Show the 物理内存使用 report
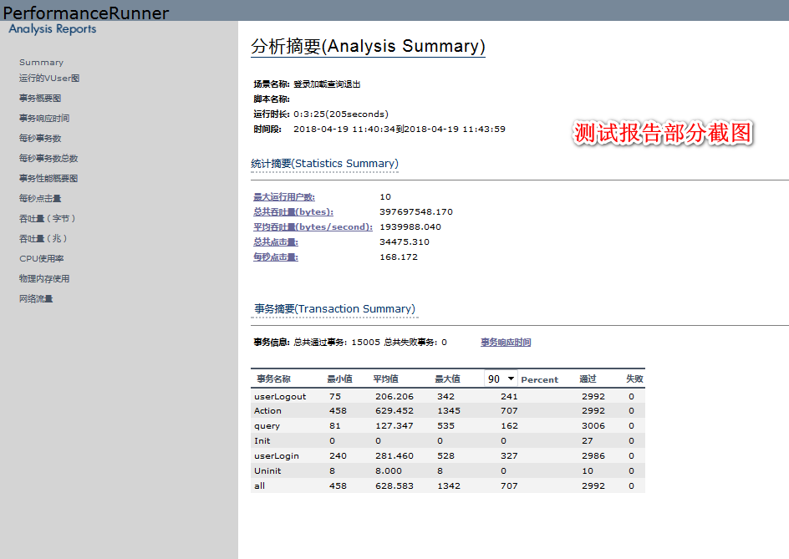Image resolution: width=789 pixels, height=559 pixels. (44, 279)
